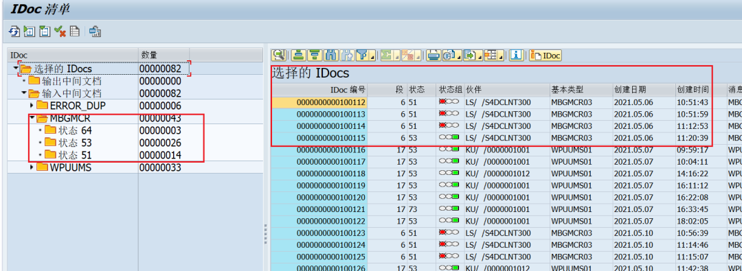The image size is (742, 271).
Task: Click the Find binoculars icon
Action: (330, 56)
